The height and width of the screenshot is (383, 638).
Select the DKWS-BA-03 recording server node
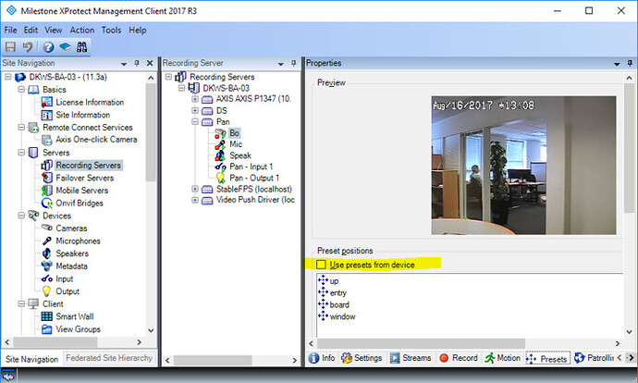(227, 88)
